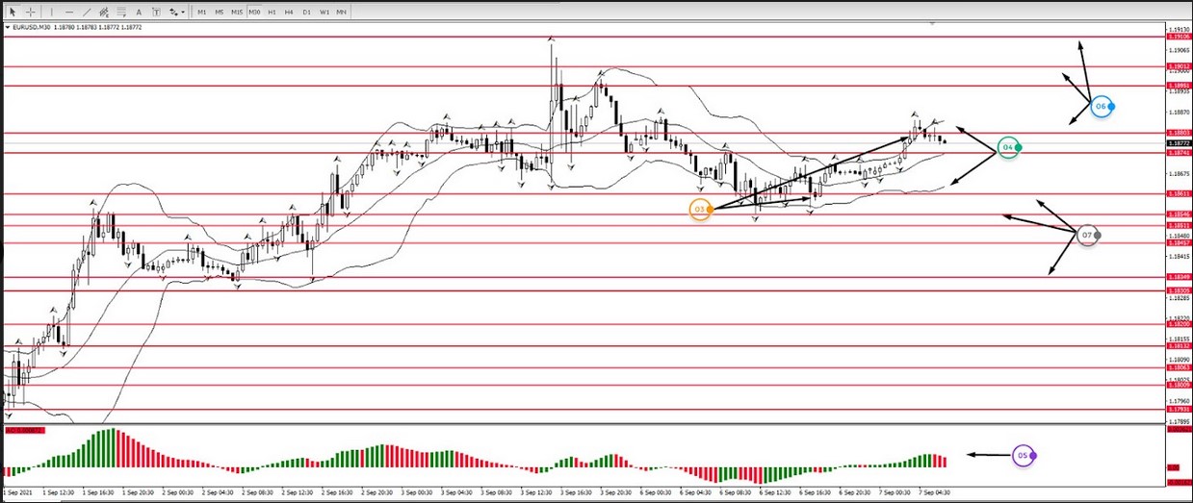Choose the equidistant channel tool
The width and height of the screenshot is (1193, 503).
[105, 12]
